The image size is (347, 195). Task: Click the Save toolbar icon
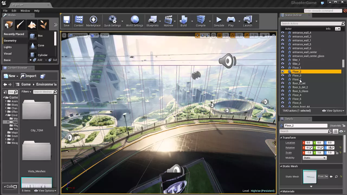point(66,21)
